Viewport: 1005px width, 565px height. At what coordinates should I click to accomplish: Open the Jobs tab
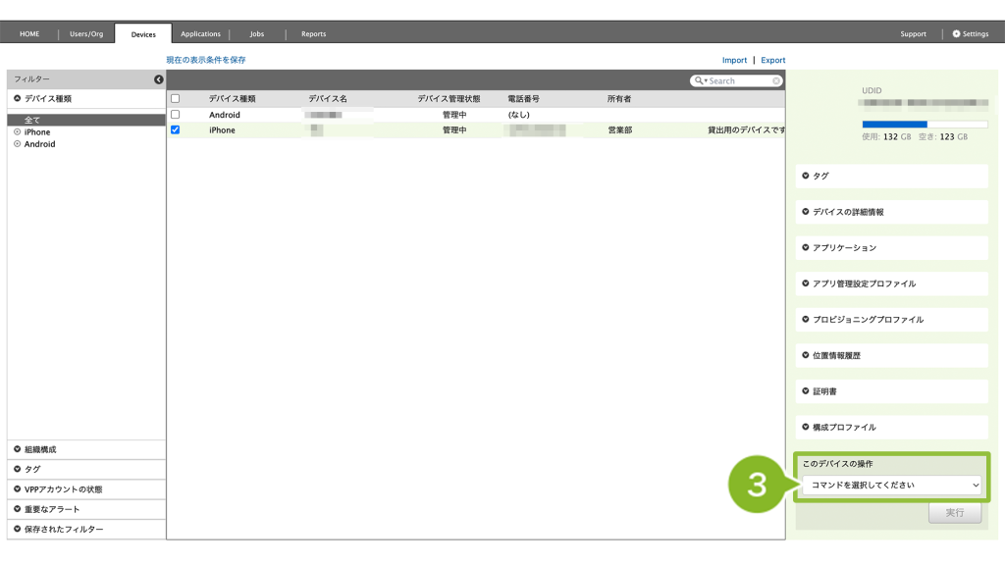tap(257, 34)
